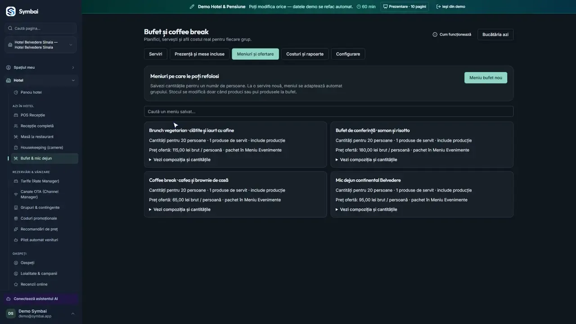This screenshot has width=576, height=324.
Task: Click the Hotel building icon in sidebar
Action: point(9,81)
